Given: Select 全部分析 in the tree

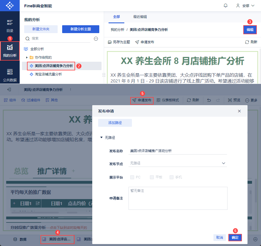Looking at the screenshot, I should click(x=37, y=49).
